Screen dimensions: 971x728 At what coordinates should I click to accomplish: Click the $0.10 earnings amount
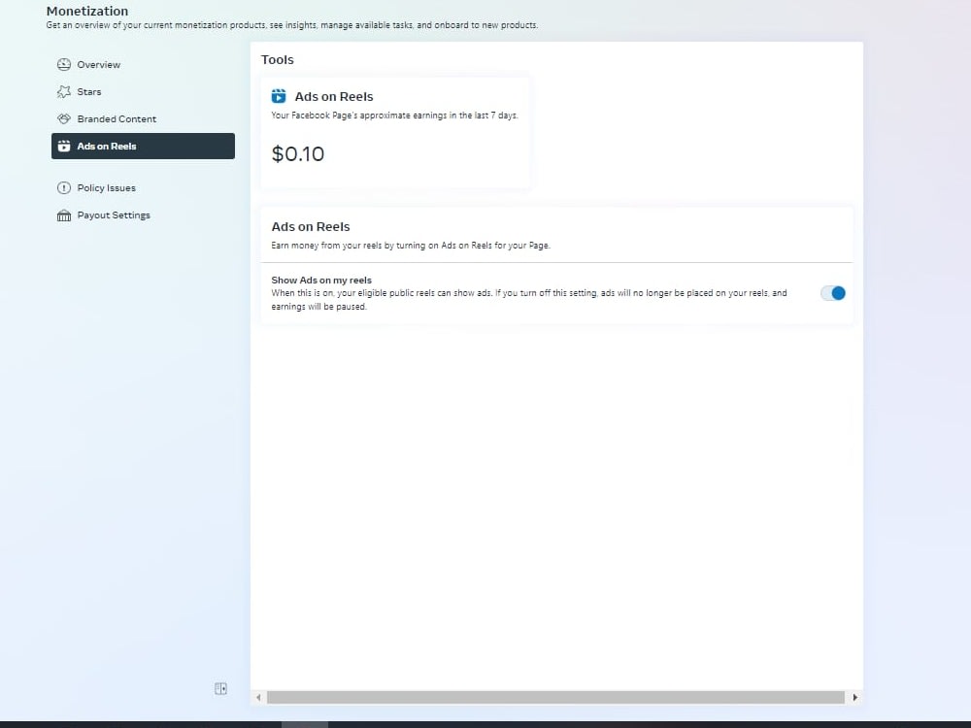tap(298, 153)
